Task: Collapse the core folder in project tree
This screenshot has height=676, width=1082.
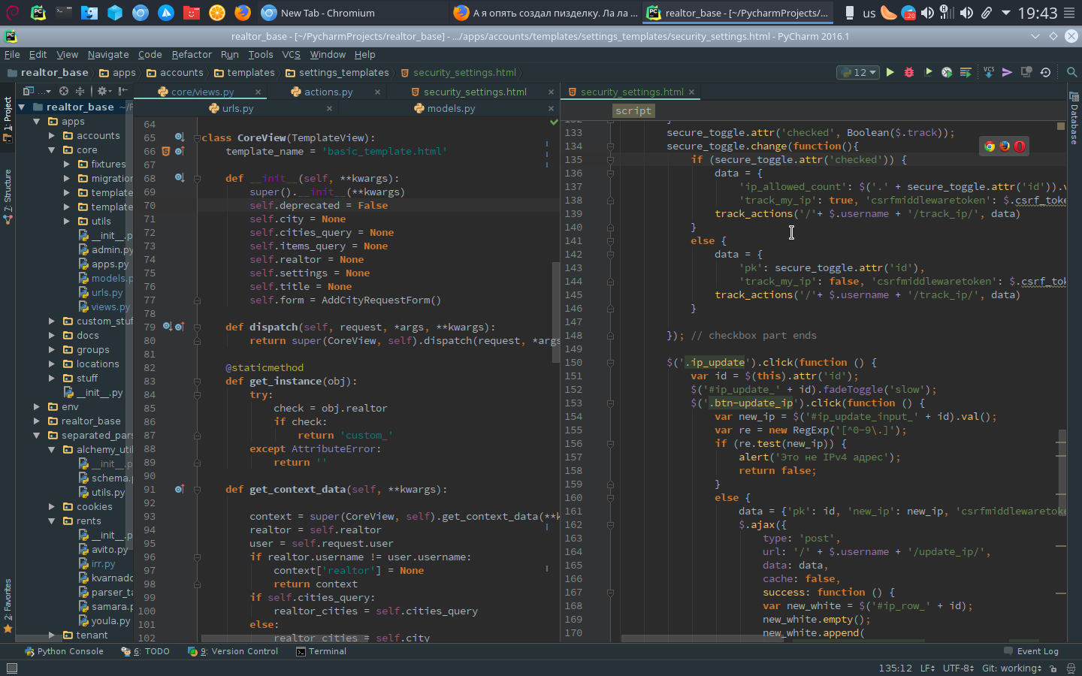Action: 52,150
